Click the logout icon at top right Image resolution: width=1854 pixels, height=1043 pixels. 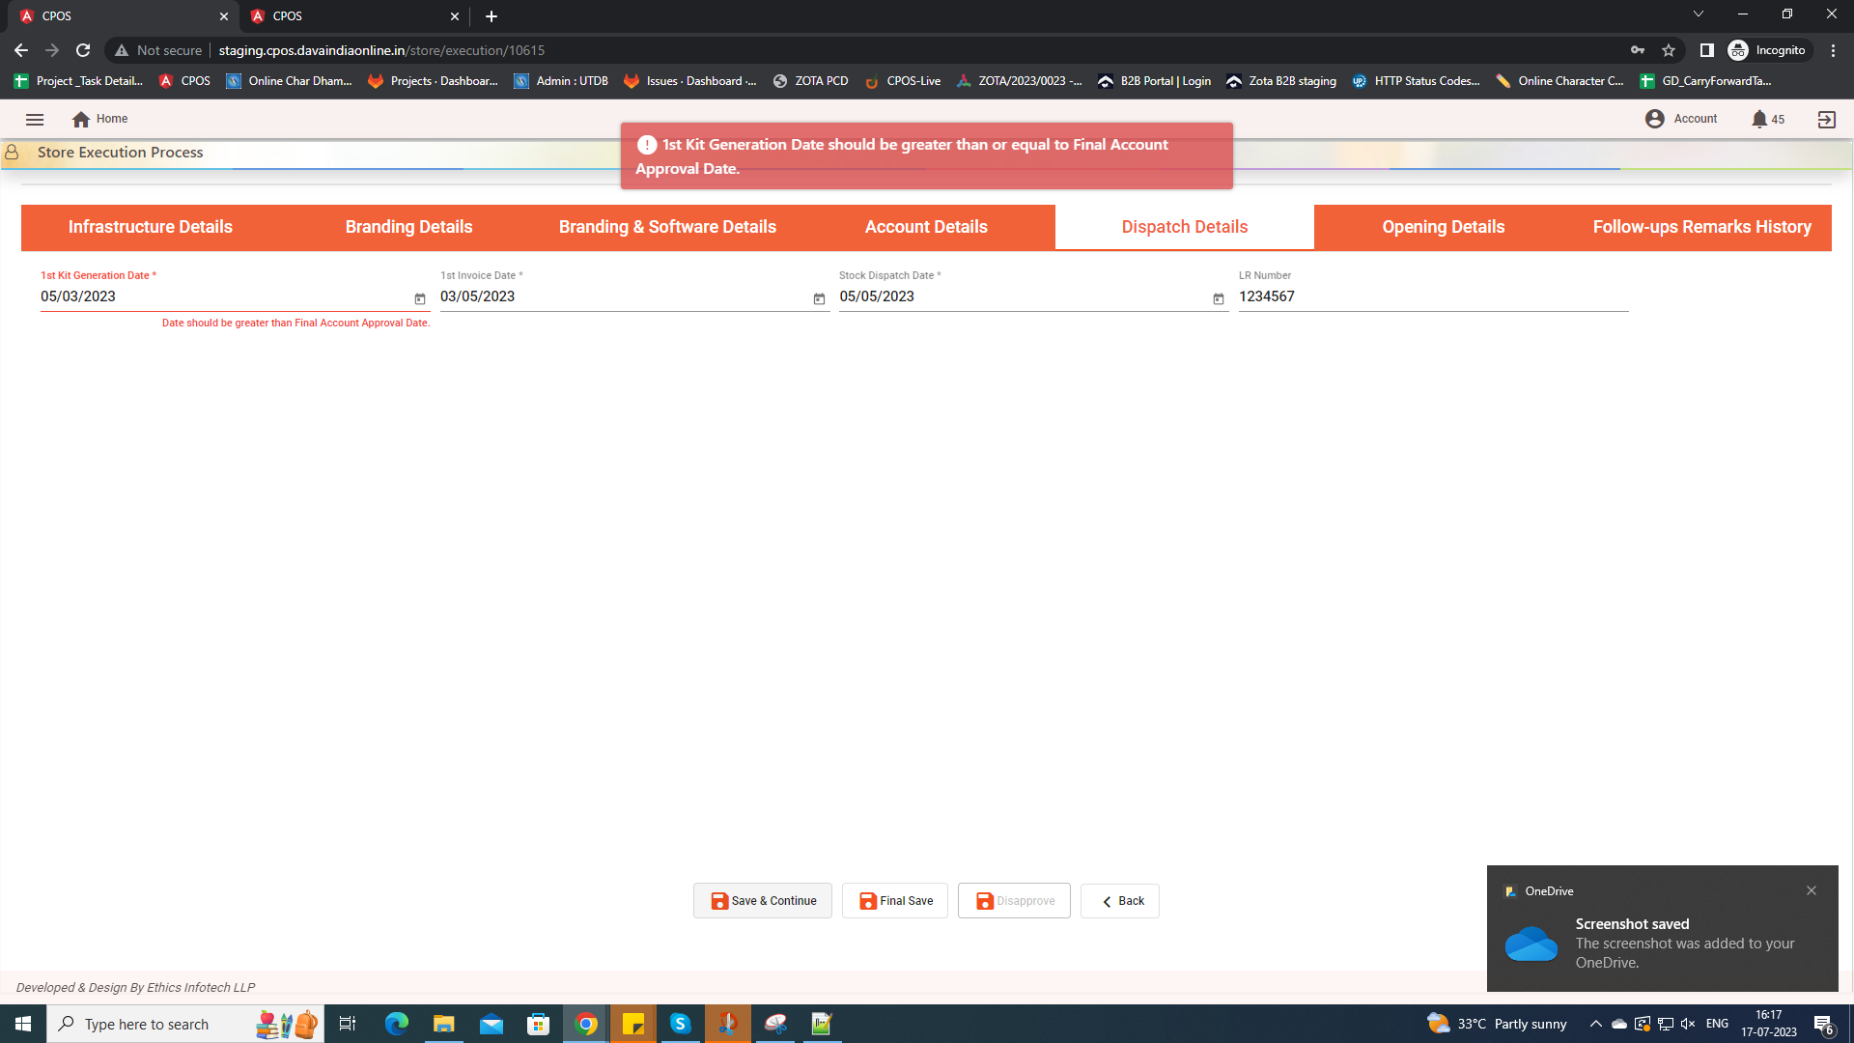pyautogui.click(x=1826, y=120)
